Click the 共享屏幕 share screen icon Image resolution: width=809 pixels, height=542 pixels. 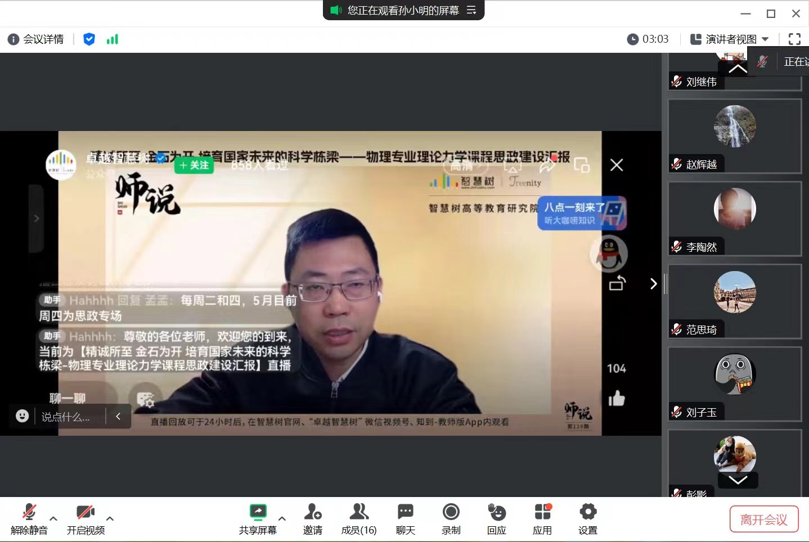click(x=258, y=512)
